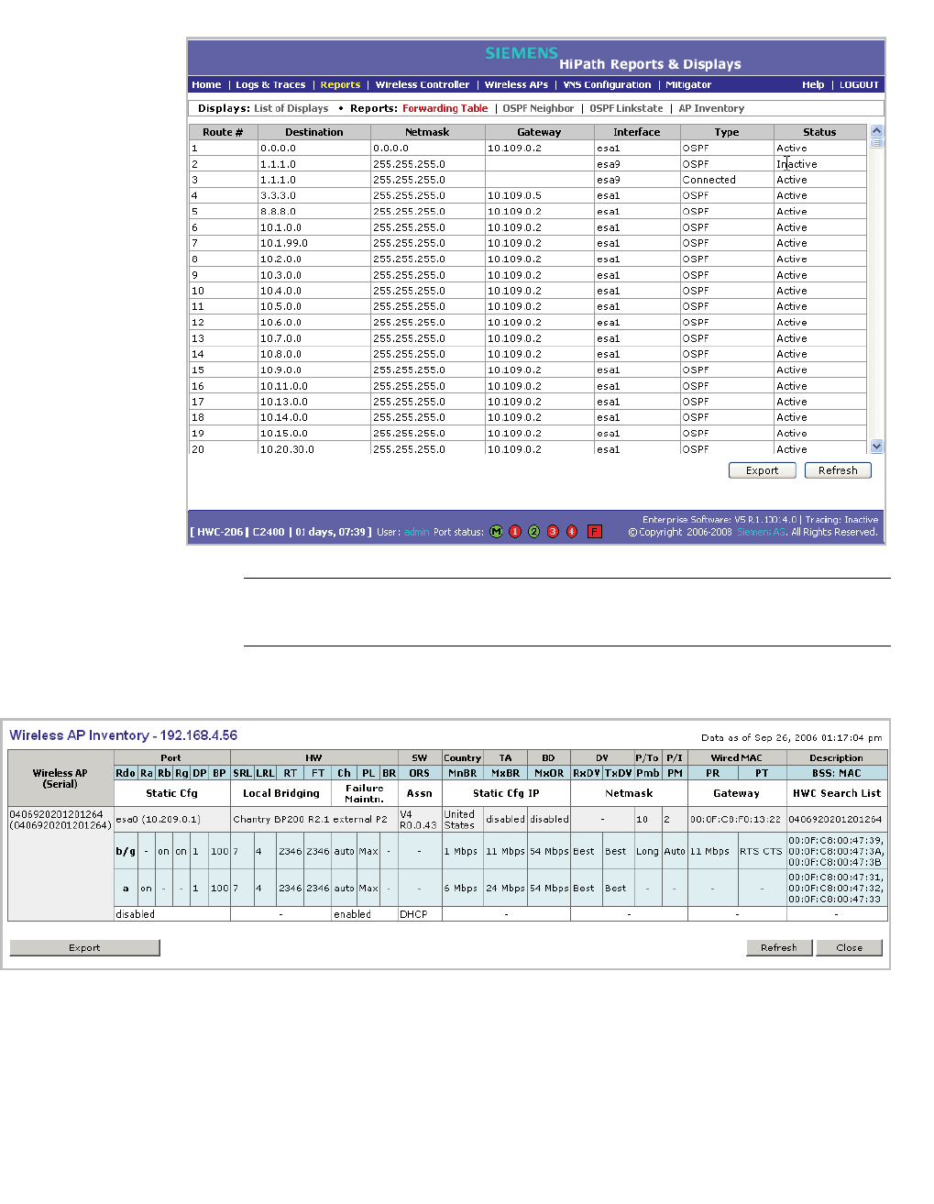Click wired MAC 00:0F:C8:F0:13:22 cell

pos(735,819)
